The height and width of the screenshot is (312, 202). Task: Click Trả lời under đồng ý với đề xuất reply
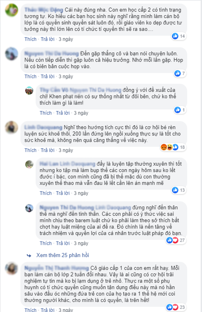pyautogui.click(x=63, y=113)
